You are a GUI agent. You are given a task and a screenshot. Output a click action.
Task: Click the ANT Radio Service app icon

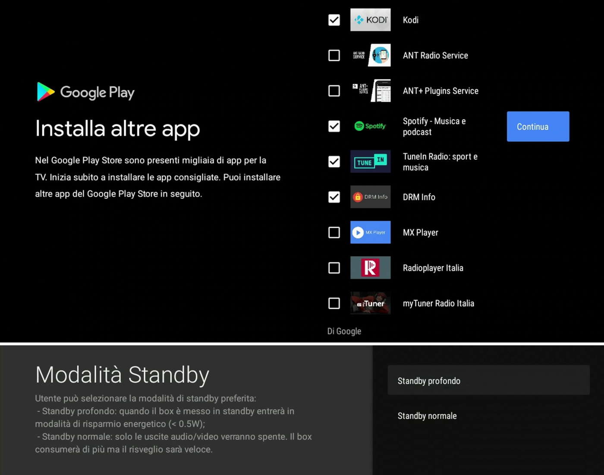[370, 55]
